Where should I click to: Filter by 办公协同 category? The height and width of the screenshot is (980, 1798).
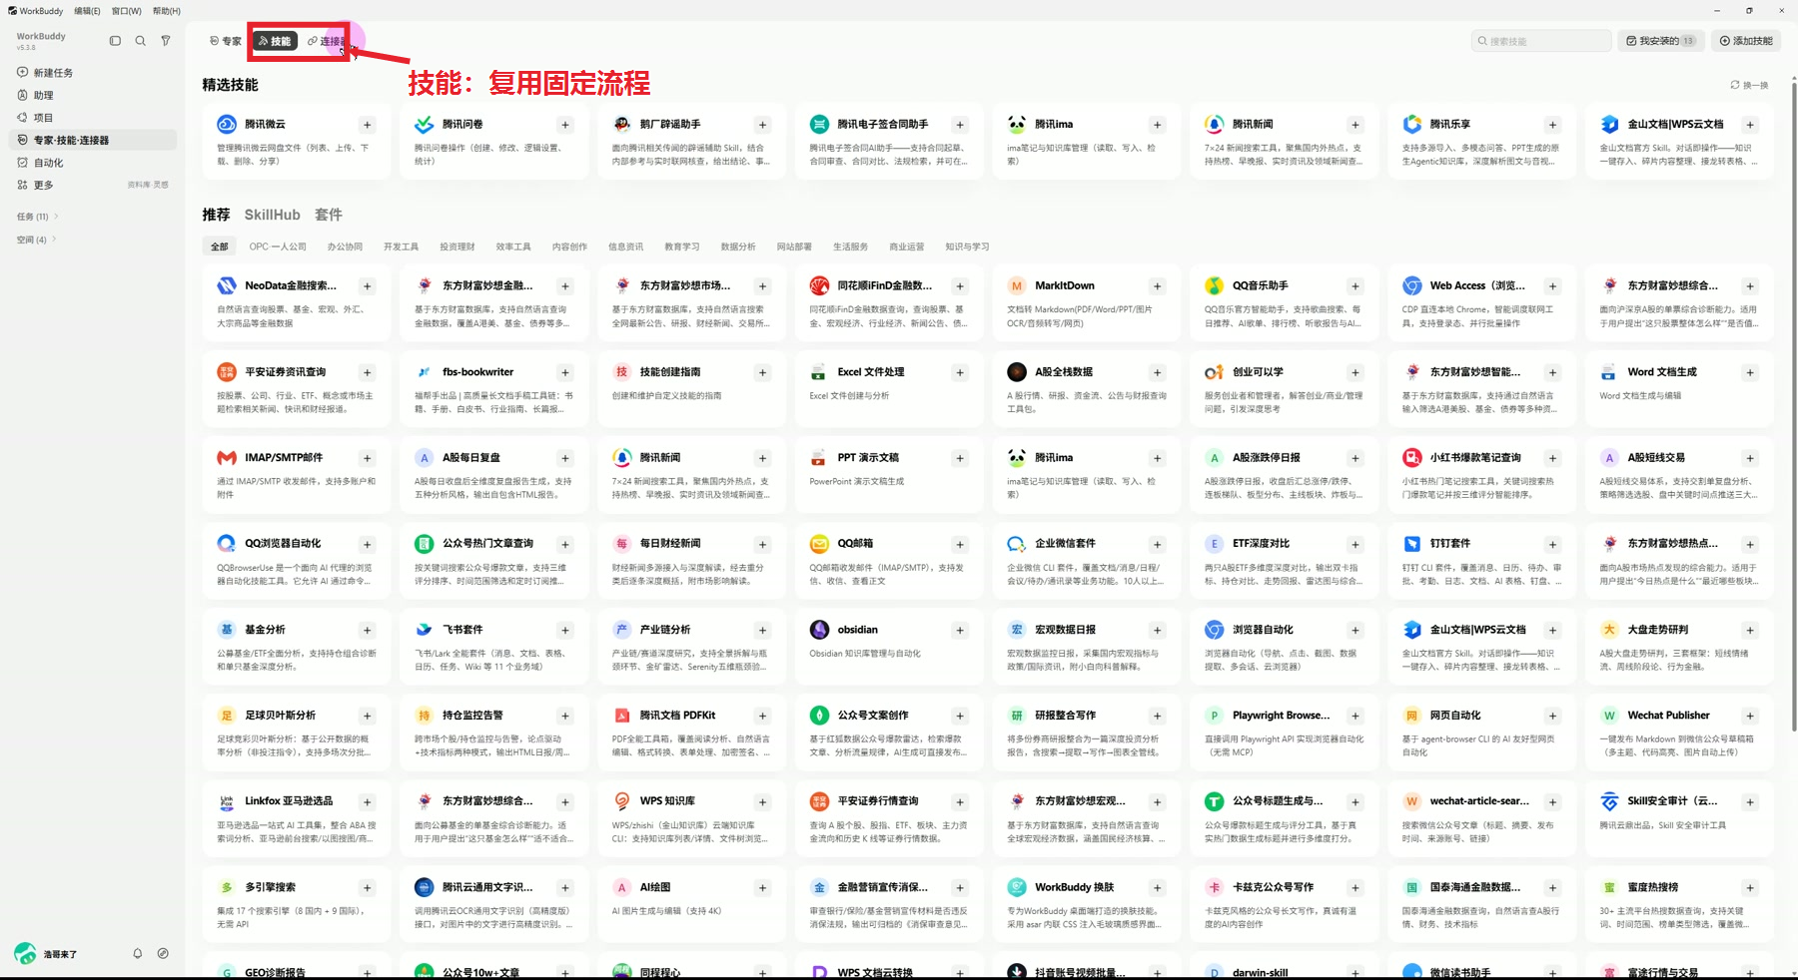pos(345,246)
